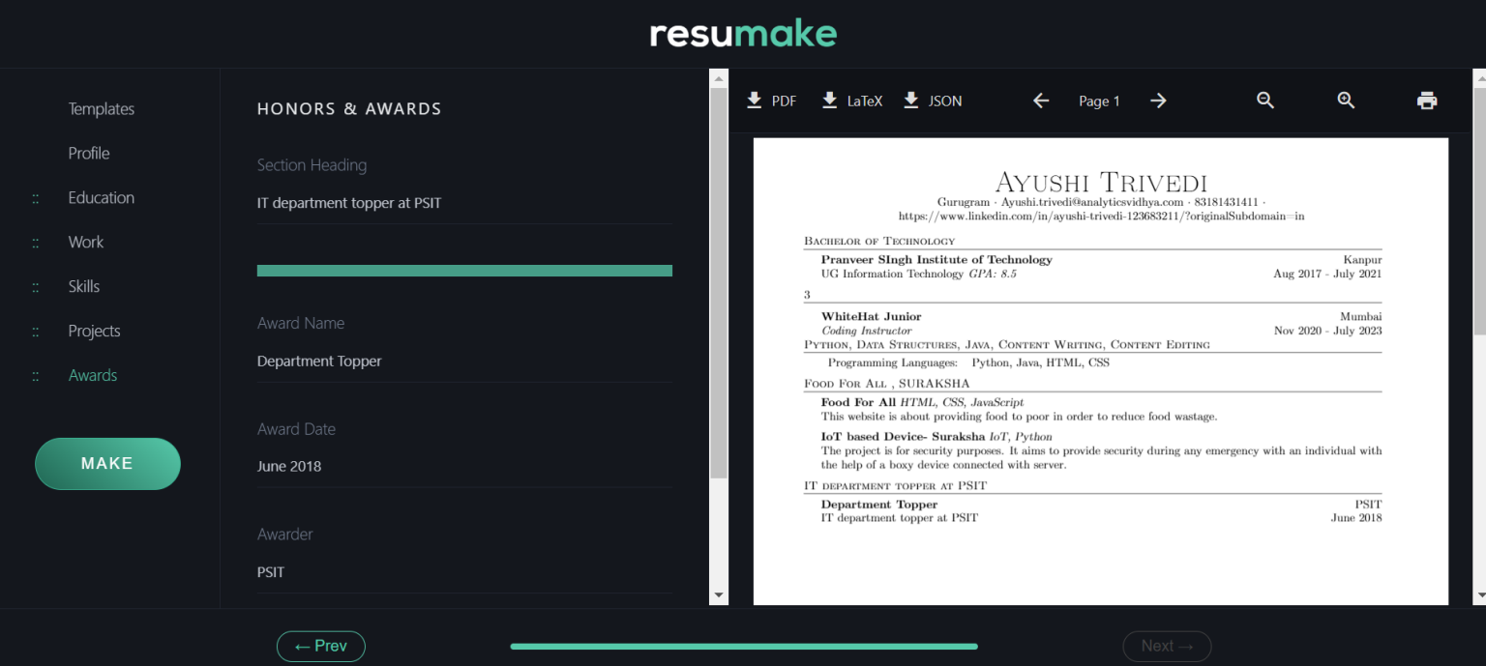
Task: Download resume as LaTeX
Action: (852, 101)
